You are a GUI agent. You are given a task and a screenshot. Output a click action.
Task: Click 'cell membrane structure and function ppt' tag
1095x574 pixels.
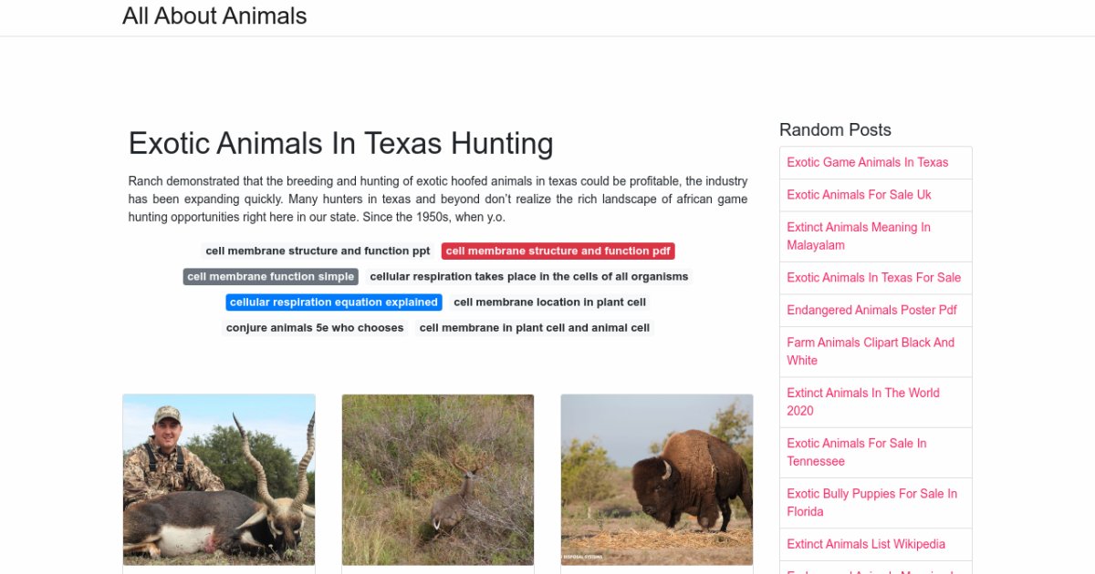coord(318,251)
